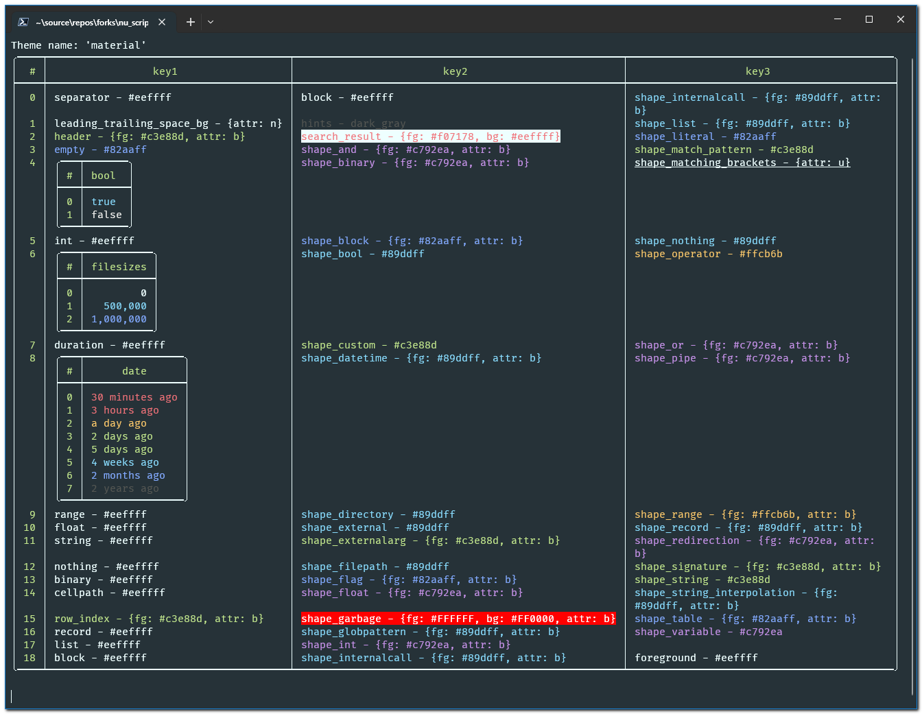The height and width of the screenshot is (714, 922).
Task: Click the 'shape_list - {fg: #89ddff, attr: b}' row
Action: 743,123
